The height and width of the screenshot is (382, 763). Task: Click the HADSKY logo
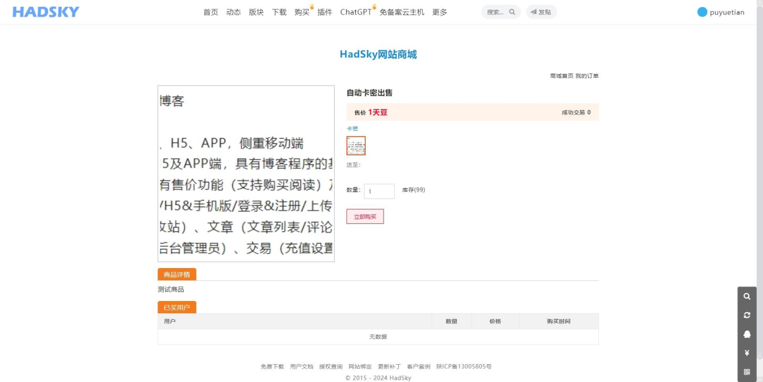[46, 12]
